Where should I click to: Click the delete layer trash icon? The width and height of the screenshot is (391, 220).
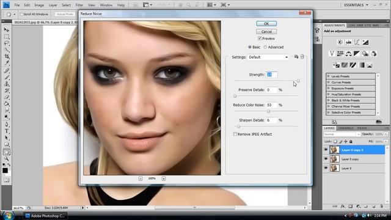[381, 207]
